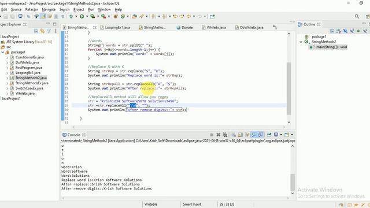The height and width of the screenshot is (208, 370).
Task: Open Coverage button dropdown arrow
Action: coord(98,16)
